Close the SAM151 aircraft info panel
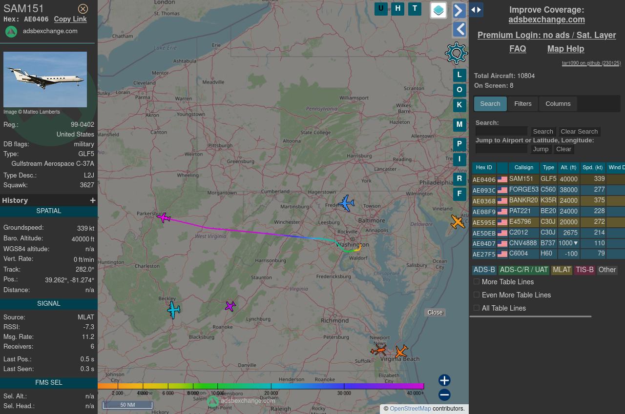 pyautogui.click(x=83, y=9)
